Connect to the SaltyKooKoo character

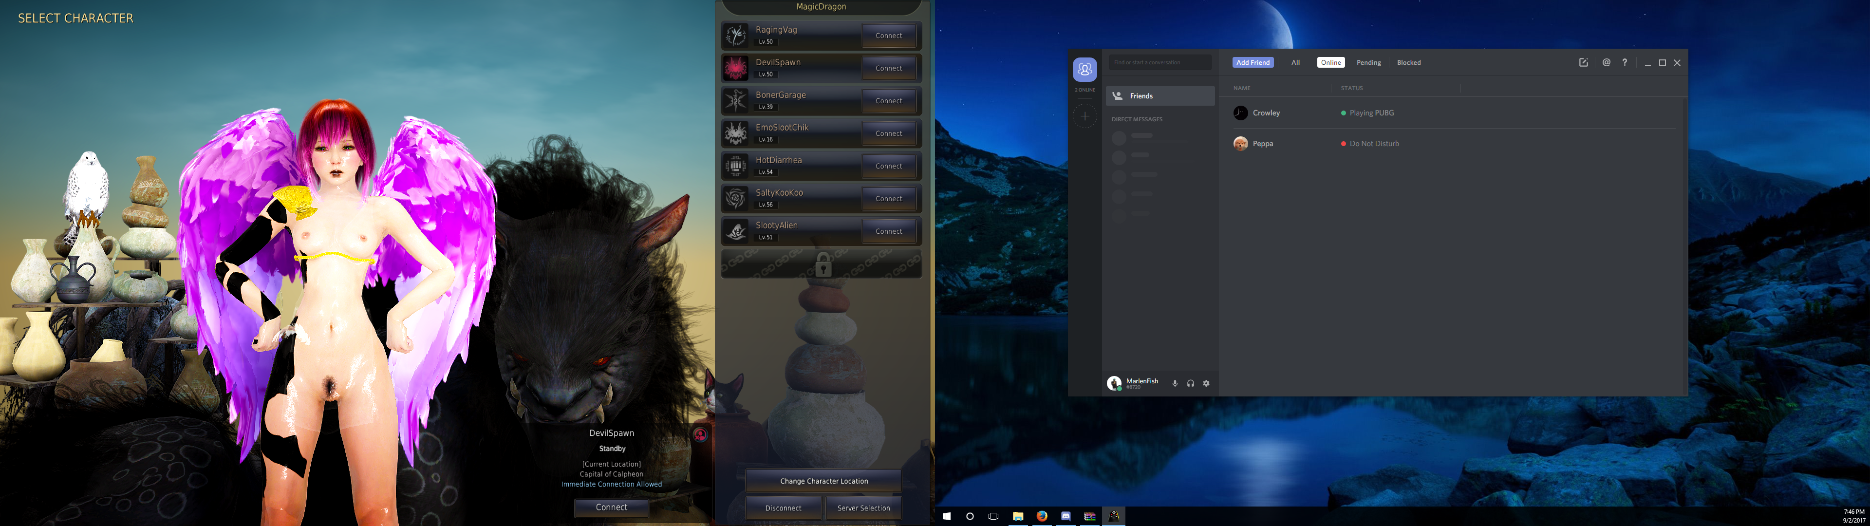tap(889, 198)
